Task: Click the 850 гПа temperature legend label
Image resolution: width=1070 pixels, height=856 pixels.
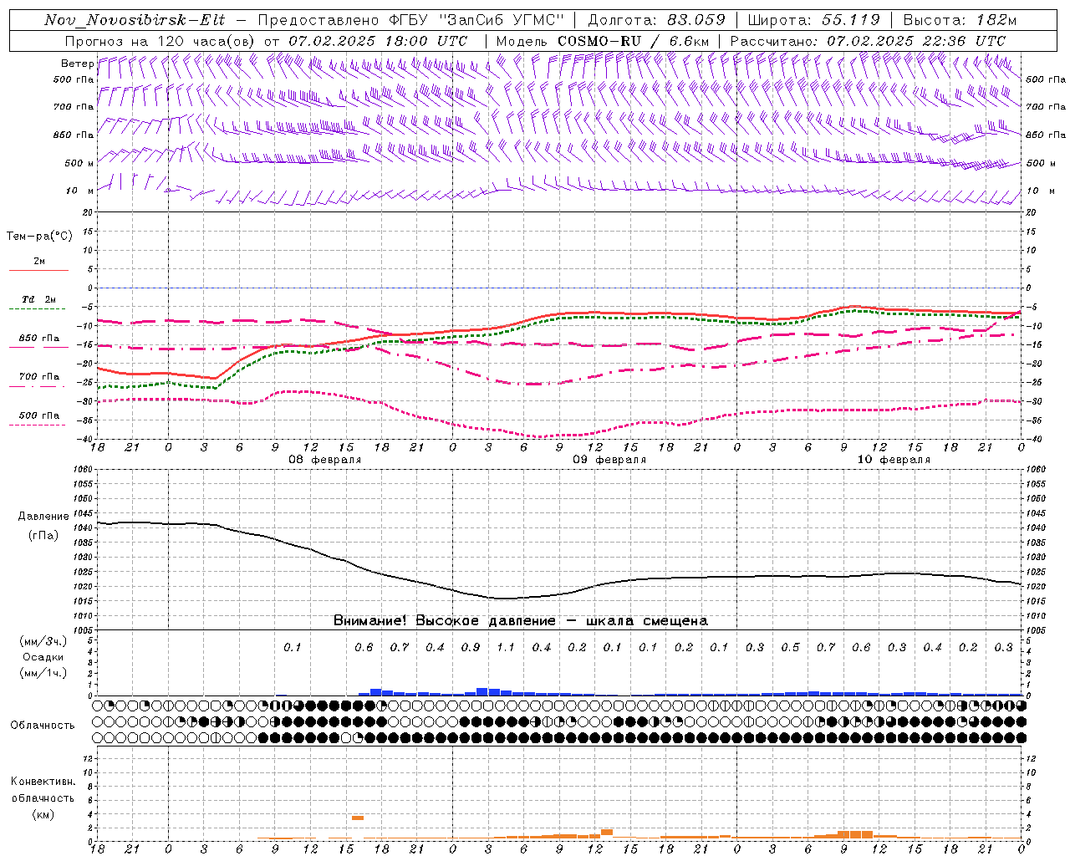Action: pyautogui.click(x=39, y=339)
